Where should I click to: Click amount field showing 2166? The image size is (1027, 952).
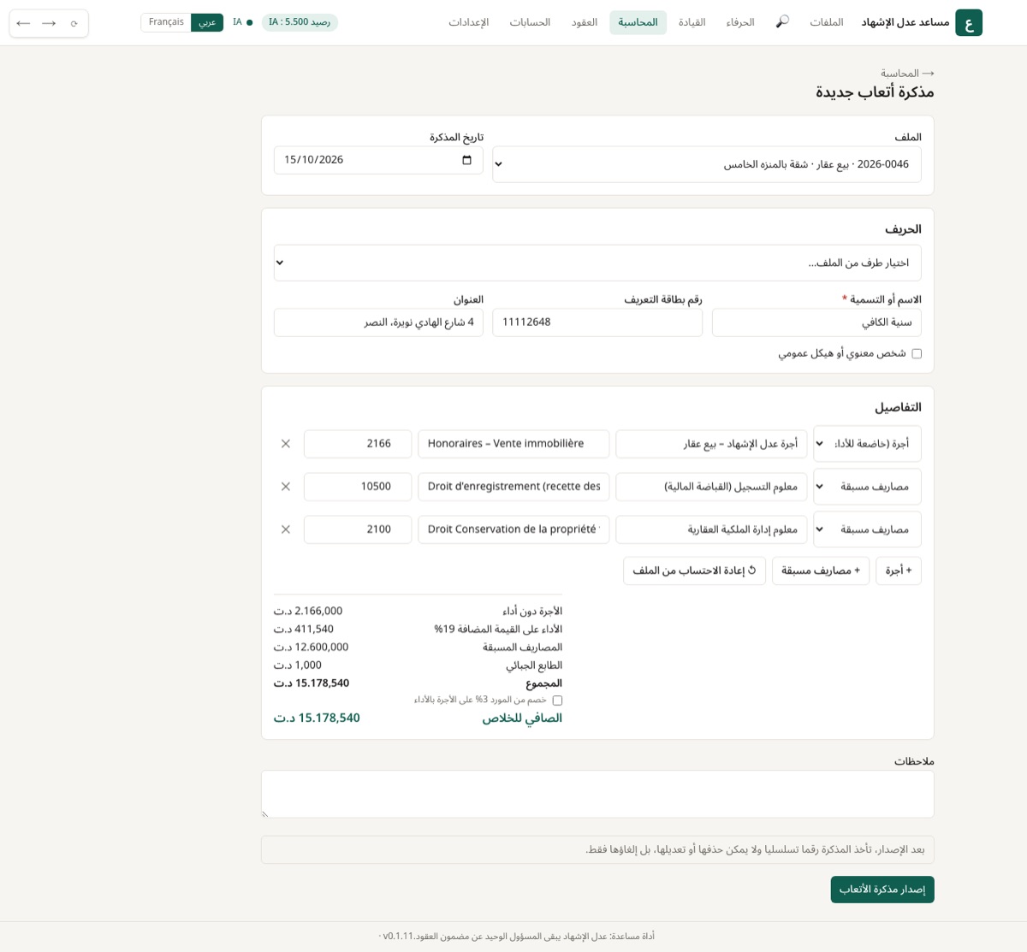(x=358, y=444)
